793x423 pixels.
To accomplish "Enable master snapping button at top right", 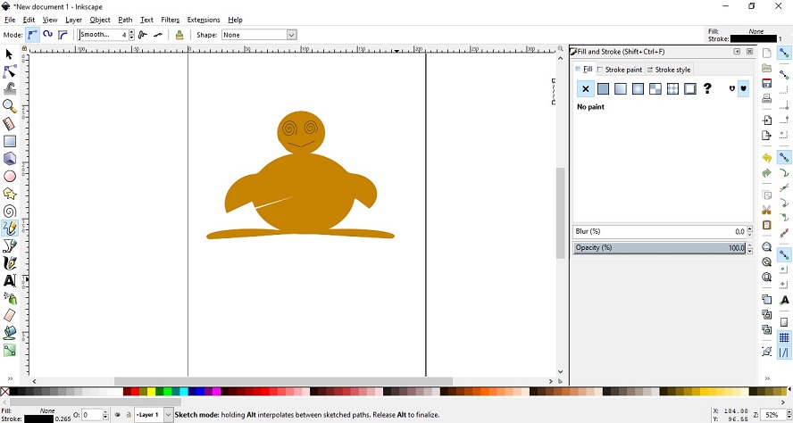I will click(784, 53).
